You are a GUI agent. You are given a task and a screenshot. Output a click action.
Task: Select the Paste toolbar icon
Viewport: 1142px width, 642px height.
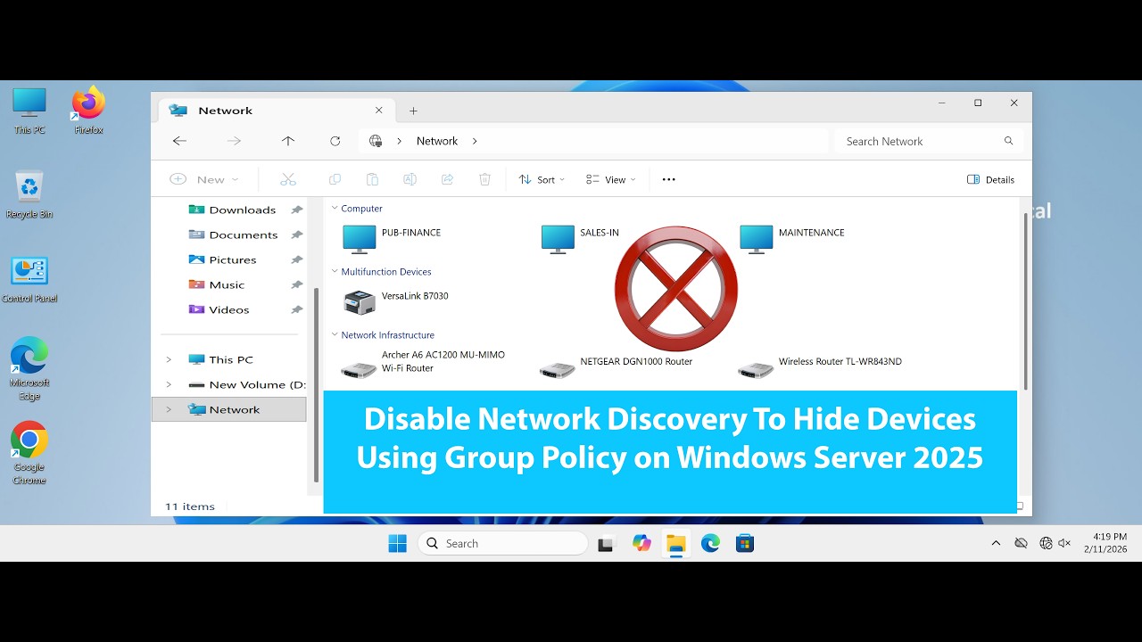click(x=373, y=179)
